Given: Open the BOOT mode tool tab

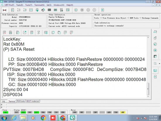Looking at the screenshot, I should [x=33, y=101].
